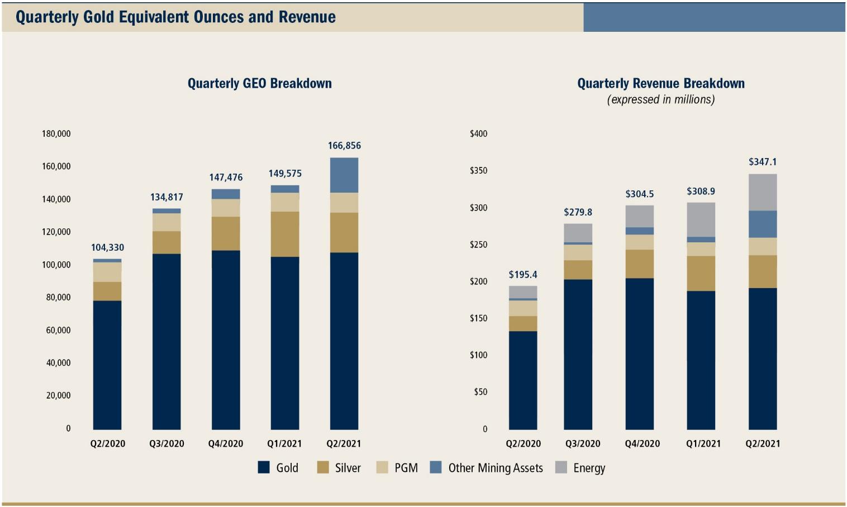Click the $50 axis tick label

(480, 392)
